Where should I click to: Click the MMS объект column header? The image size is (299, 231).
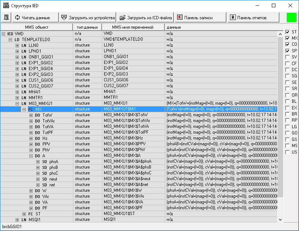(x=36, y=27)
